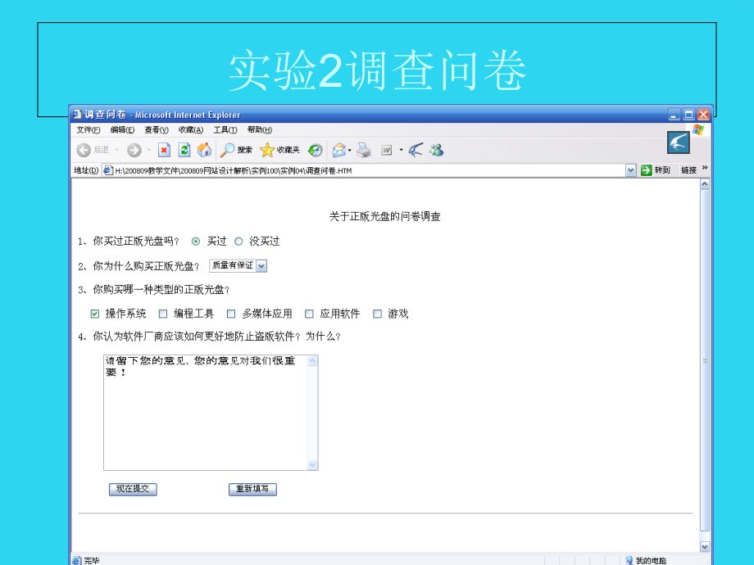The image size is (754, 565).
Task: Click the text area scrollbar down arrow
Action: pyautogui.click(x=312, y=464)
